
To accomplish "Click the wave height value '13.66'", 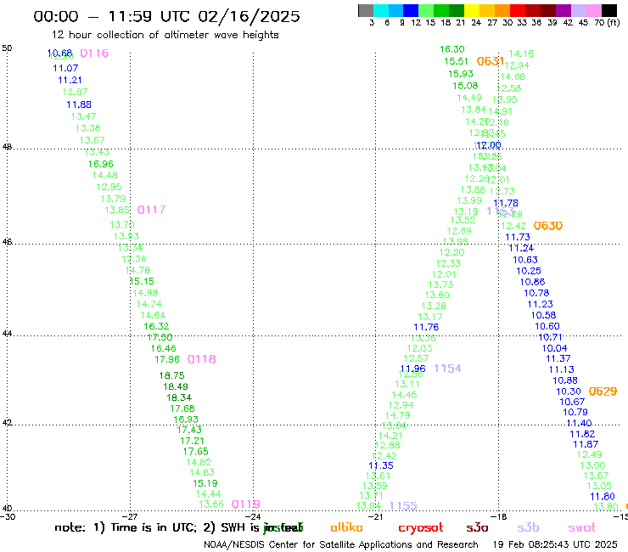I will click(211, 504).
